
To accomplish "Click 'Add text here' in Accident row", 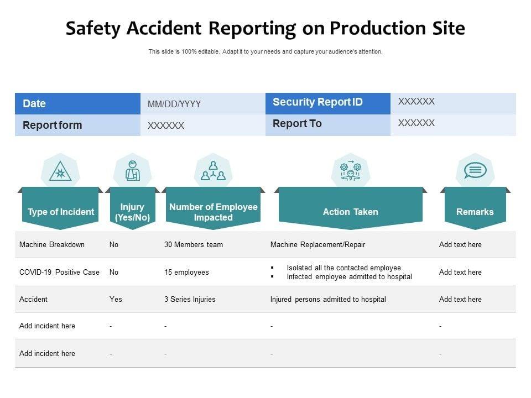I will (460, 300).
